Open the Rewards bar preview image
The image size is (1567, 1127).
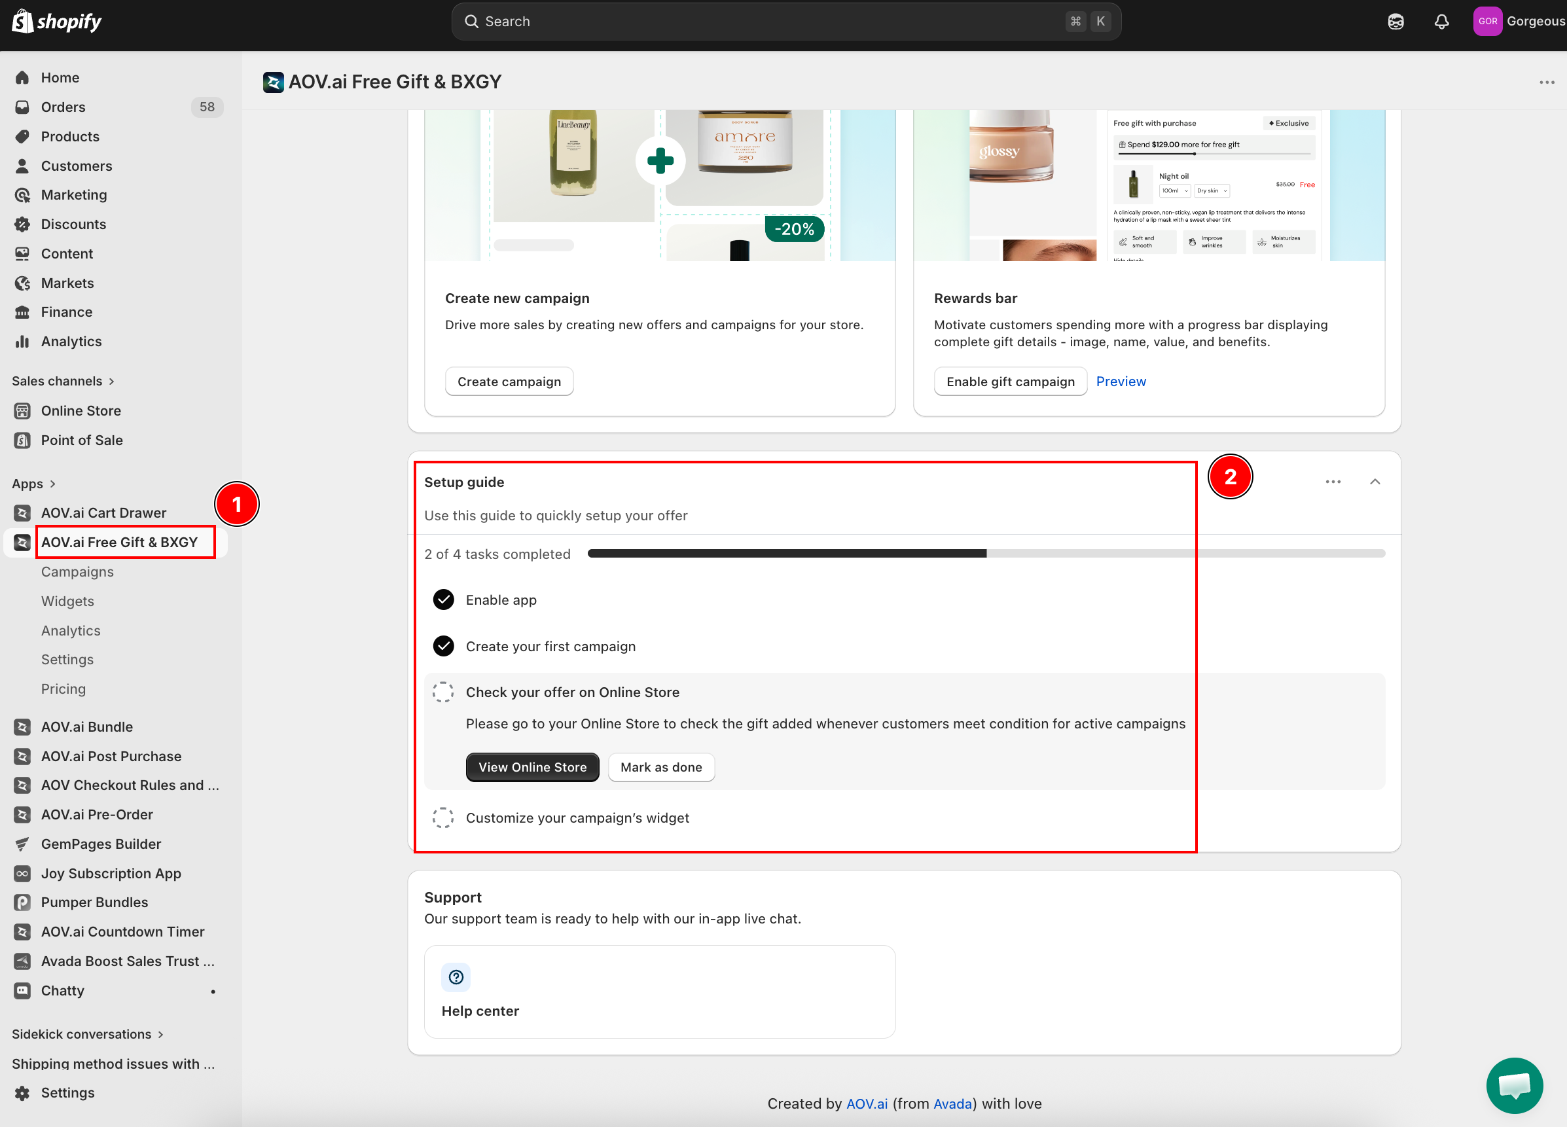(x=1149, y=185)
